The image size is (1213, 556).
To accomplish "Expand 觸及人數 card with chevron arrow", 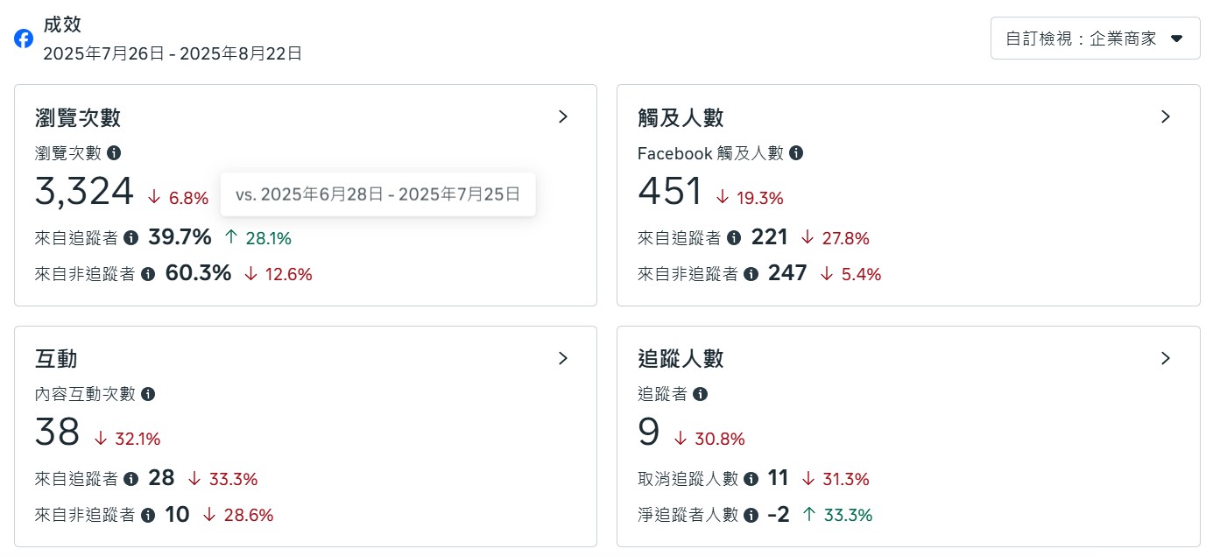I will click(x=1166, y=116).
